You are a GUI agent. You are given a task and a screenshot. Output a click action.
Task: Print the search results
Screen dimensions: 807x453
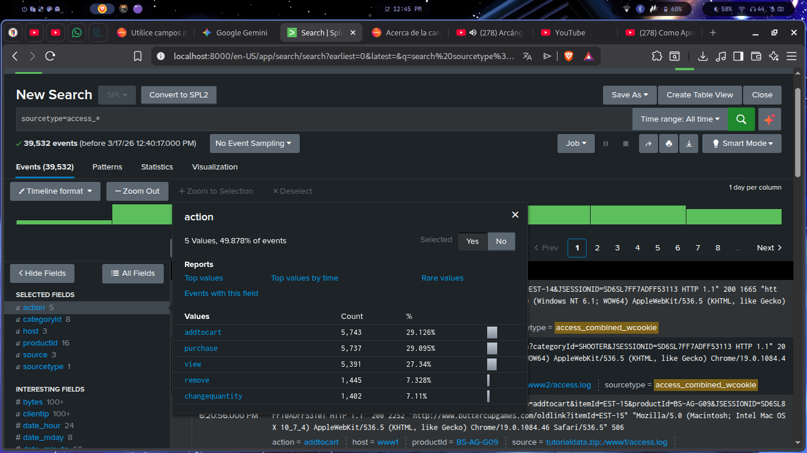(x=669, y=144)
